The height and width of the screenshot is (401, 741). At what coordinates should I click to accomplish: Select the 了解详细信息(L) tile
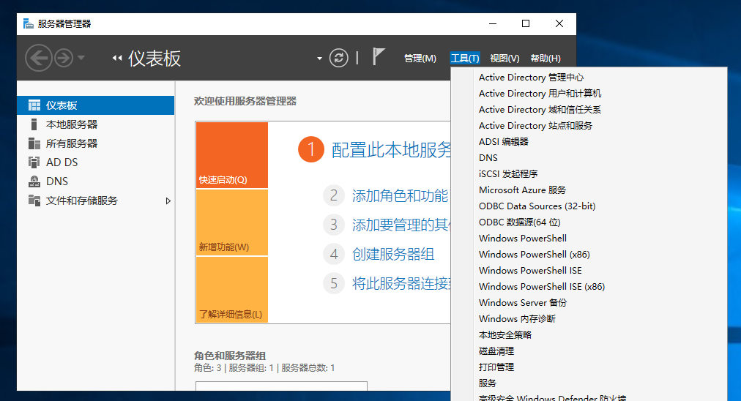tap(231, 290)
